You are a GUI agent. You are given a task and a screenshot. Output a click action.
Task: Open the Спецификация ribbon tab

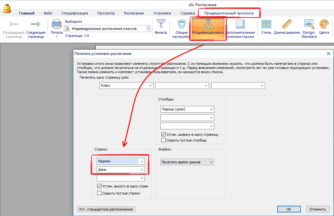[75, 13]
